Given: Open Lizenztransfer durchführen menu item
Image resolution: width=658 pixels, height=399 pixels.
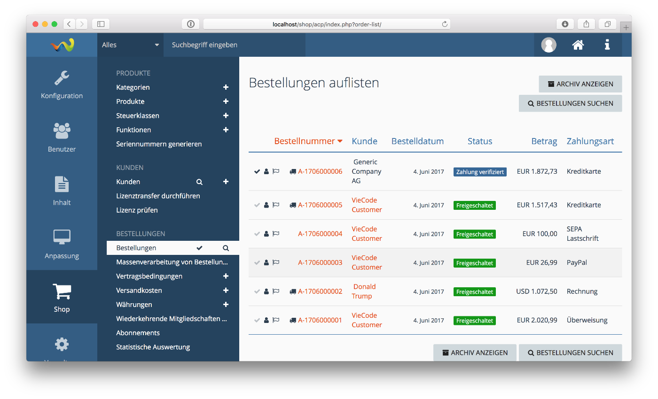Looking at the screenshot, I should tap(158, 196).
